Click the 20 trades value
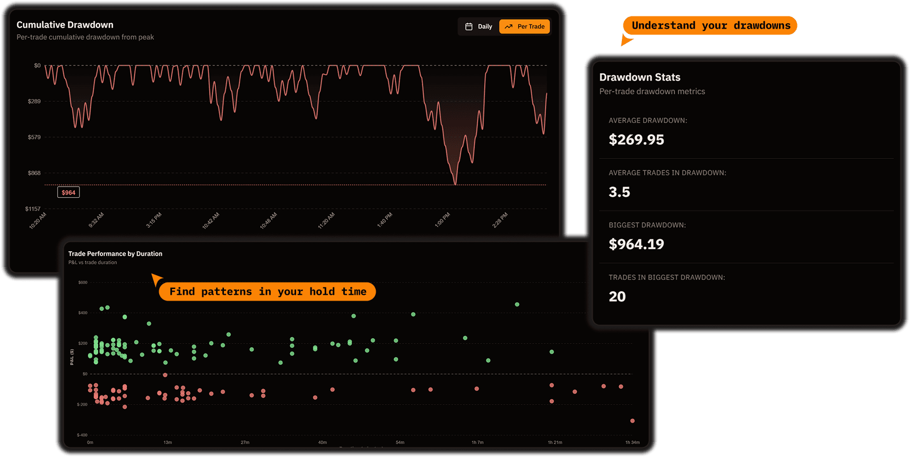Viewport: 910px width, 457px height. coord(617,296)
